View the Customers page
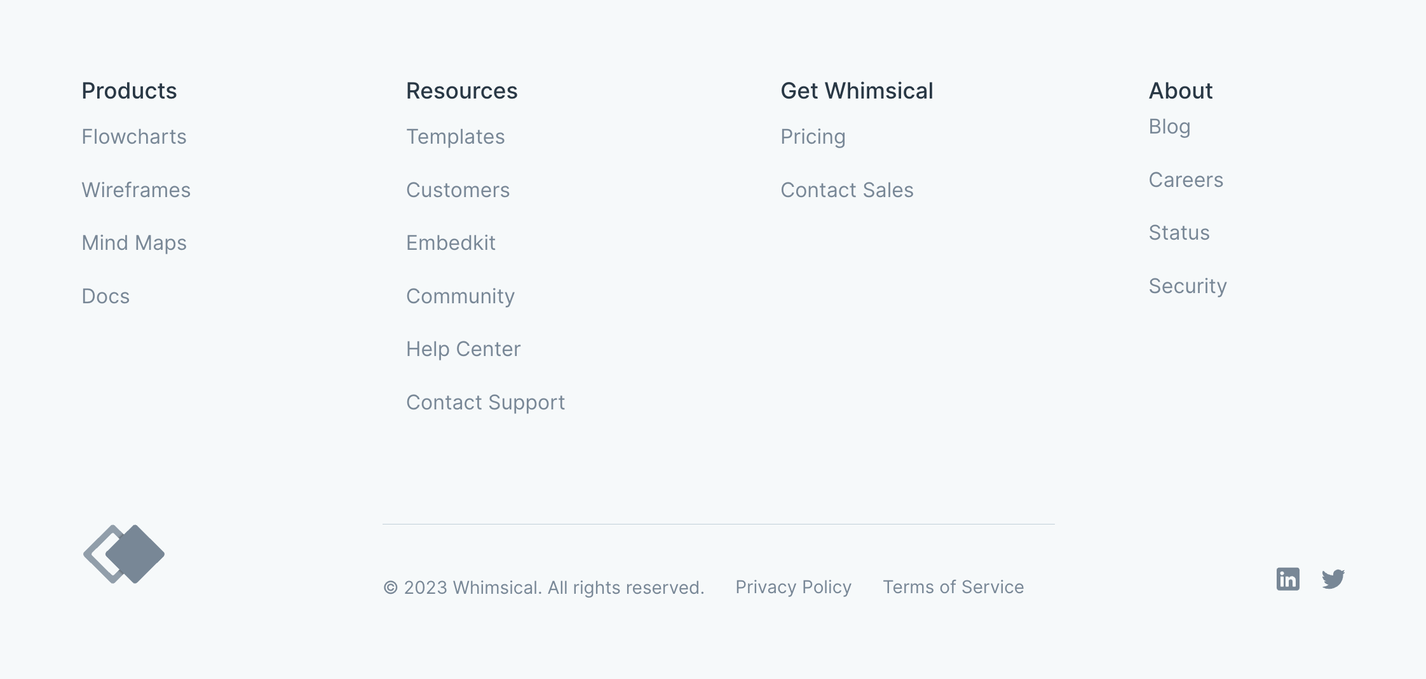 [x=458, y=189]
